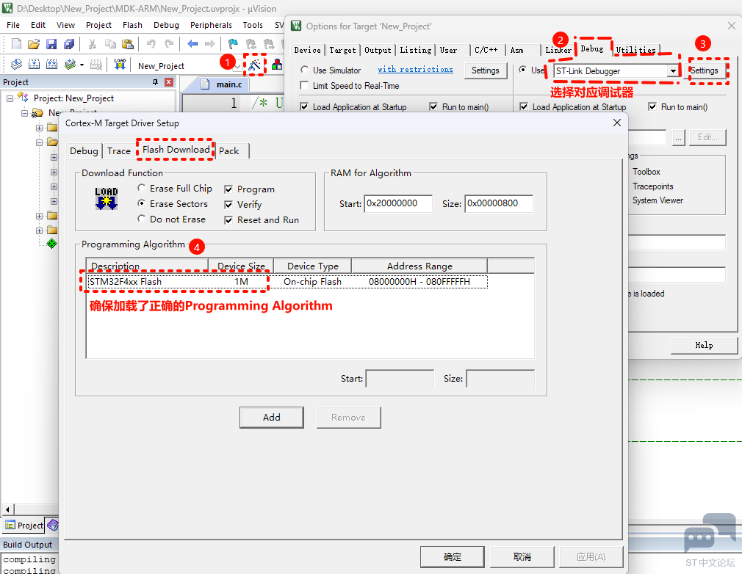Collapse the New_Project target node in tree

point(24,113)
